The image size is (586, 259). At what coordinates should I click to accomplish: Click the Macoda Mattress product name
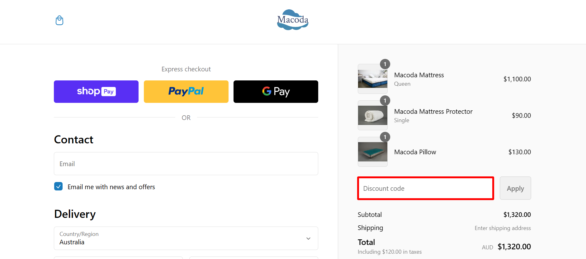419,75
